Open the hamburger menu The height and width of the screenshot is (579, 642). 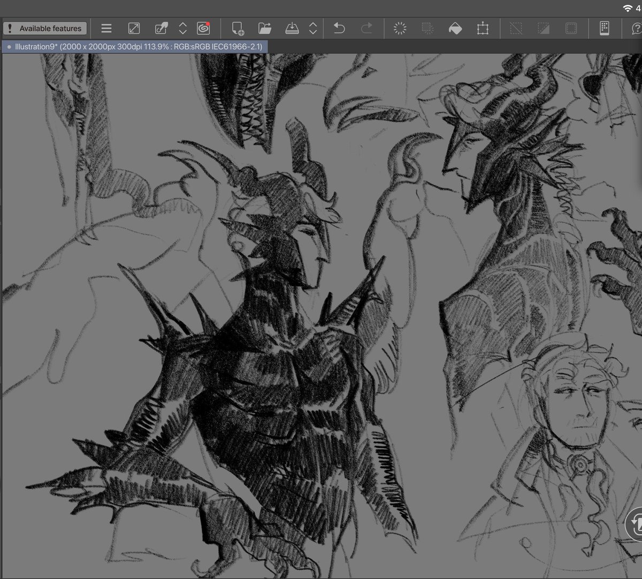pyautogui.click(x=106, y=28)
